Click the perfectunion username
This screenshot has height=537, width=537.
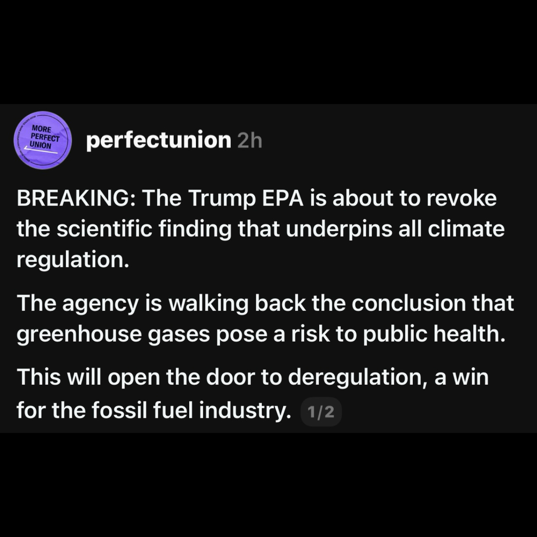pos(158,140)
